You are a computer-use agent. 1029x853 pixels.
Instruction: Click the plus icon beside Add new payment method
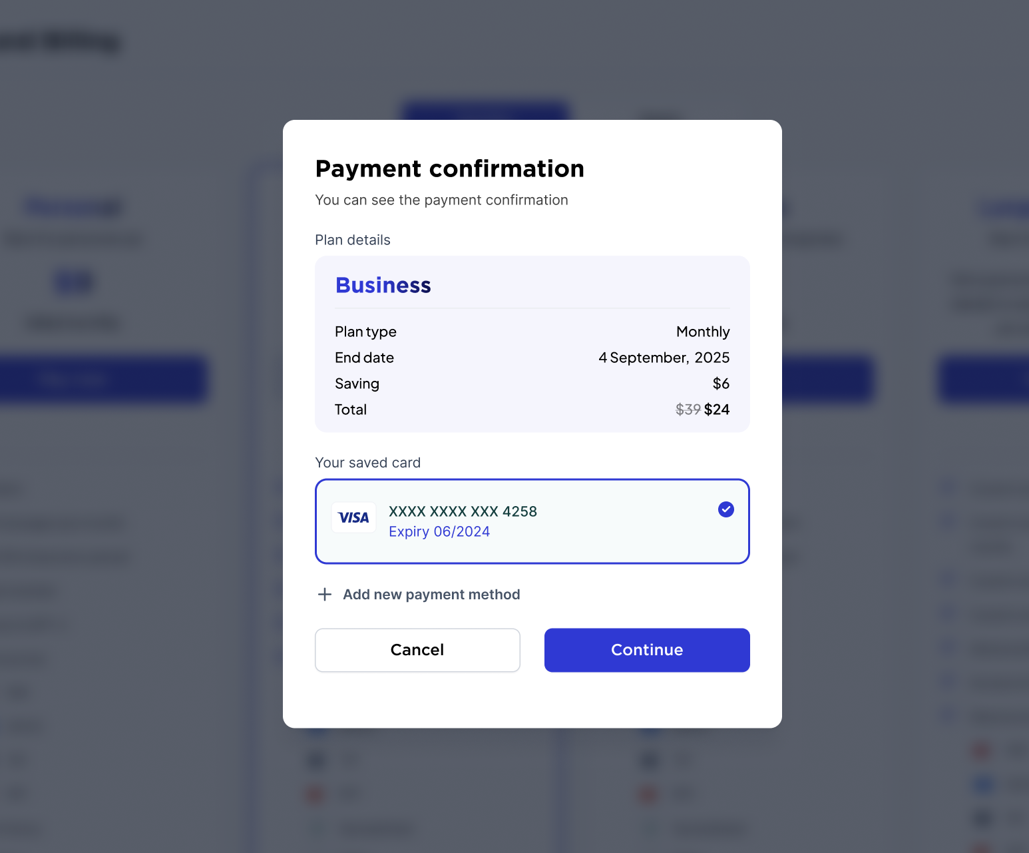(x=325, y=594)
